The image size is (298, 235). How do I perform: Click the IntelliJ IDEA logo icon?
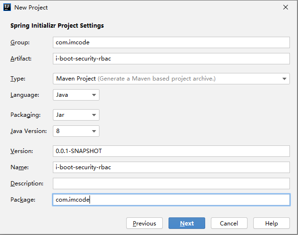pyautogui.click(x=7, y=8)
